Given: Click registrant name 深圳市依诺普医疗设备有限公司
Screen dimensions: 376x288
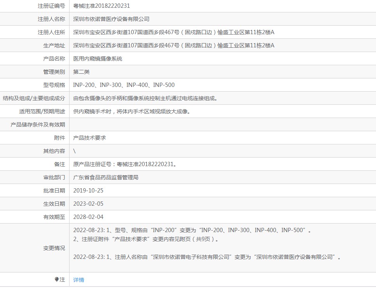Looking at the screenshot, I should click(111, 19).
